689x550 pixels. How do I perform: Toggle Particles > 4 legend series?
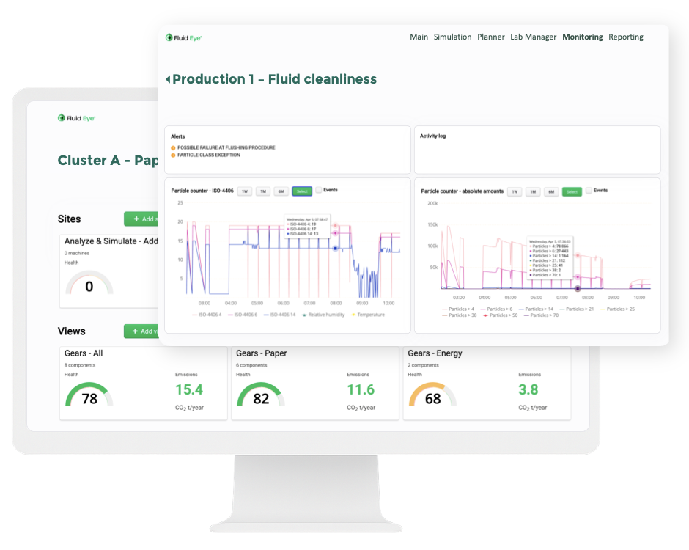click(458, 309)
